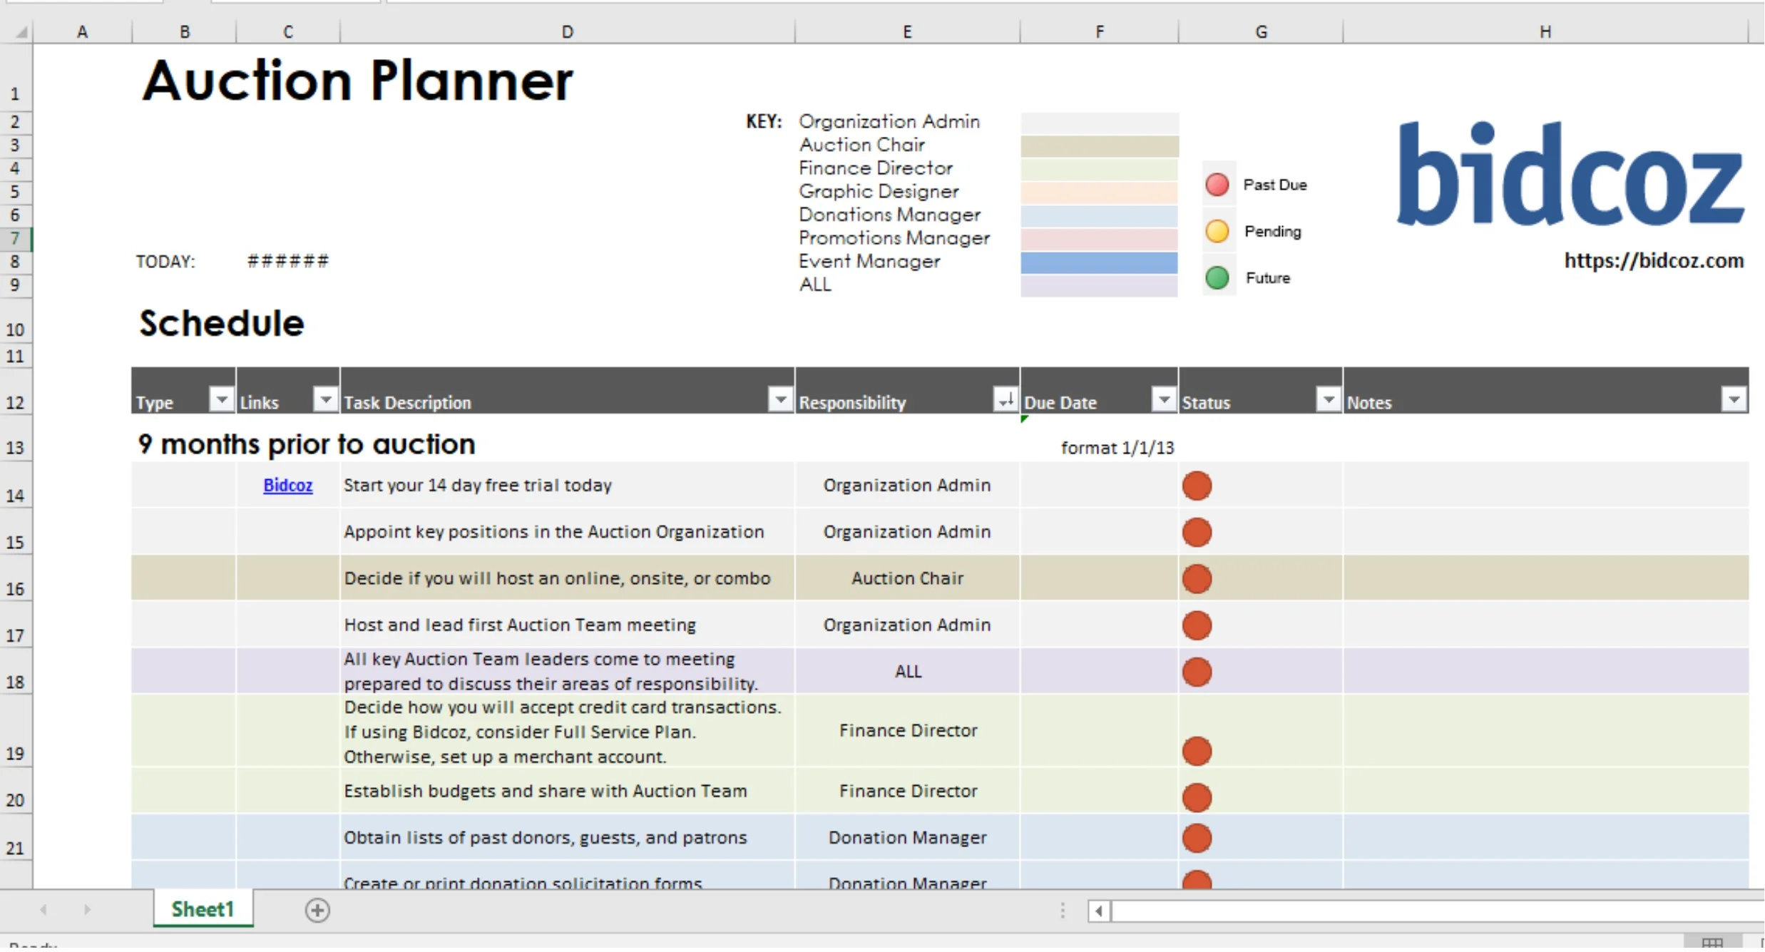
Task: Click the Select All corner triangle
Action: (21, 32)
